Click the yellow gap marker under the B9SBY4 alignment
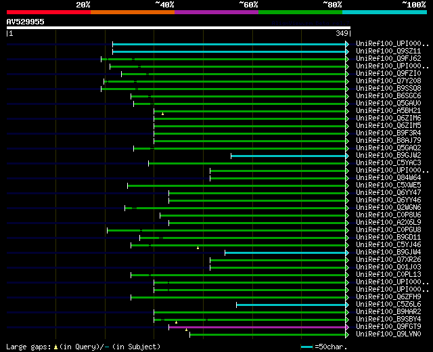Viewport: 433px width, 352px height. (176, 322)
